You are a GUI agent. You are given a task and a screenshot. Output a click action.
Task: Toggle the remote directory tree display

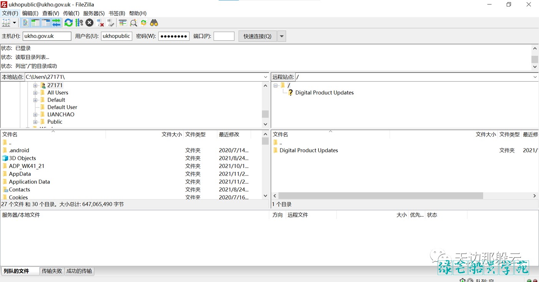(x=46, y=23)
